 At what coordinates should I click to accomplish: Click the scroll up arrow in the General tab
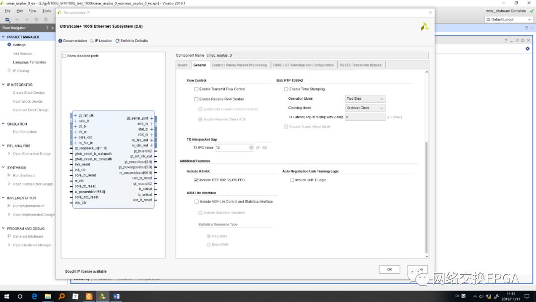coord(427,72)
